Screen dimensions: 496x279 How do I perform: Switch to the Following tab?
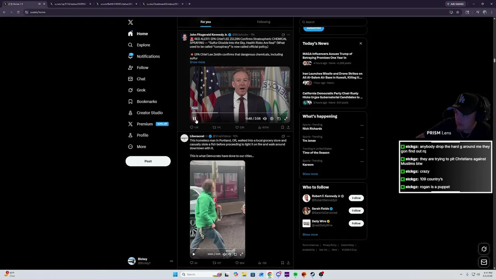263,22
